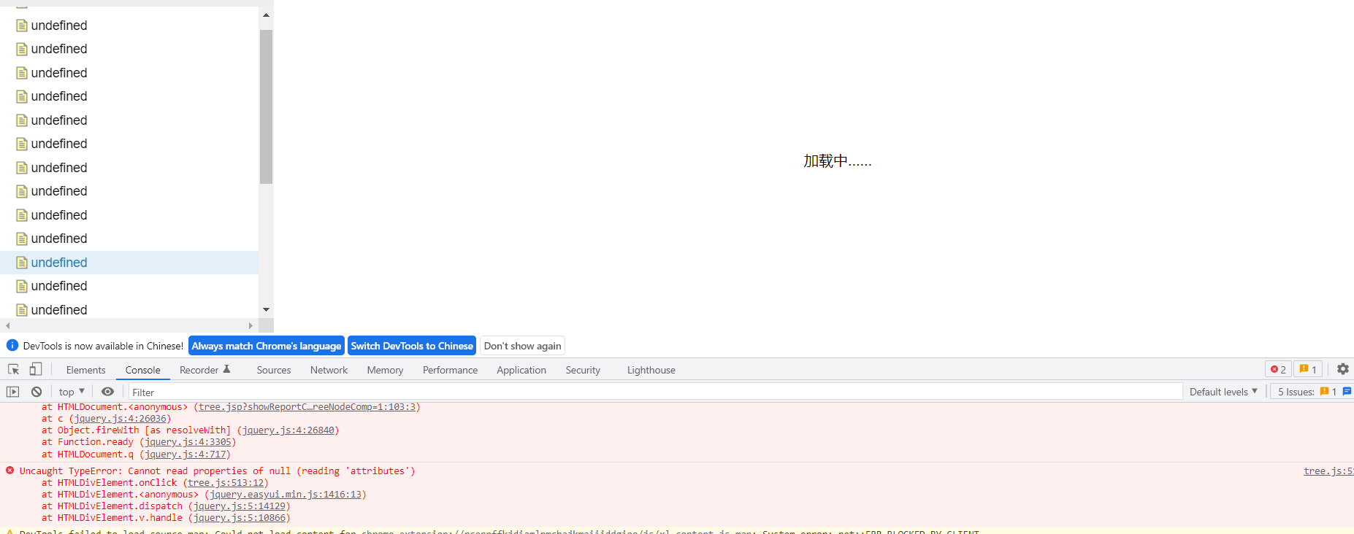Image resolution: width=1354 pixels, height=534 pixels.
Task: Open the Network tab
Action: (x=329, y=371)
